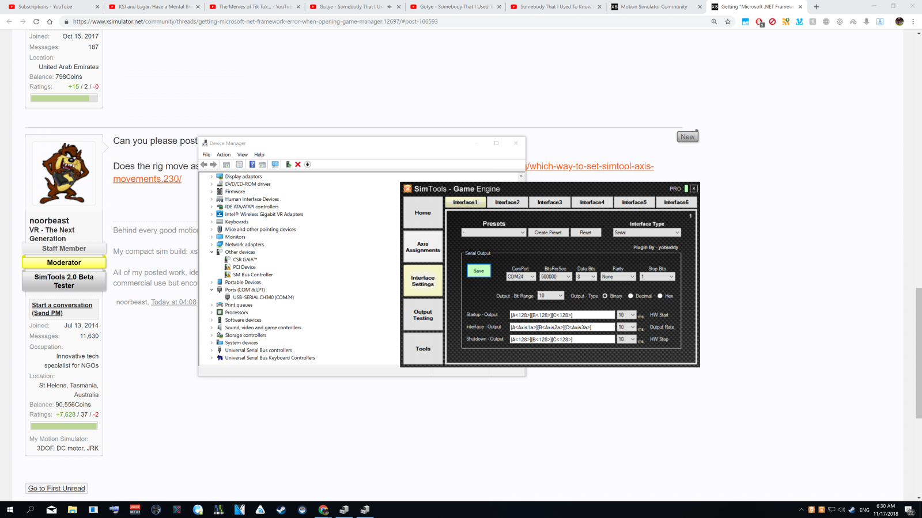Expand the Display adaptors tree node
Screen dimensions: 922x518
coord(212,177)
